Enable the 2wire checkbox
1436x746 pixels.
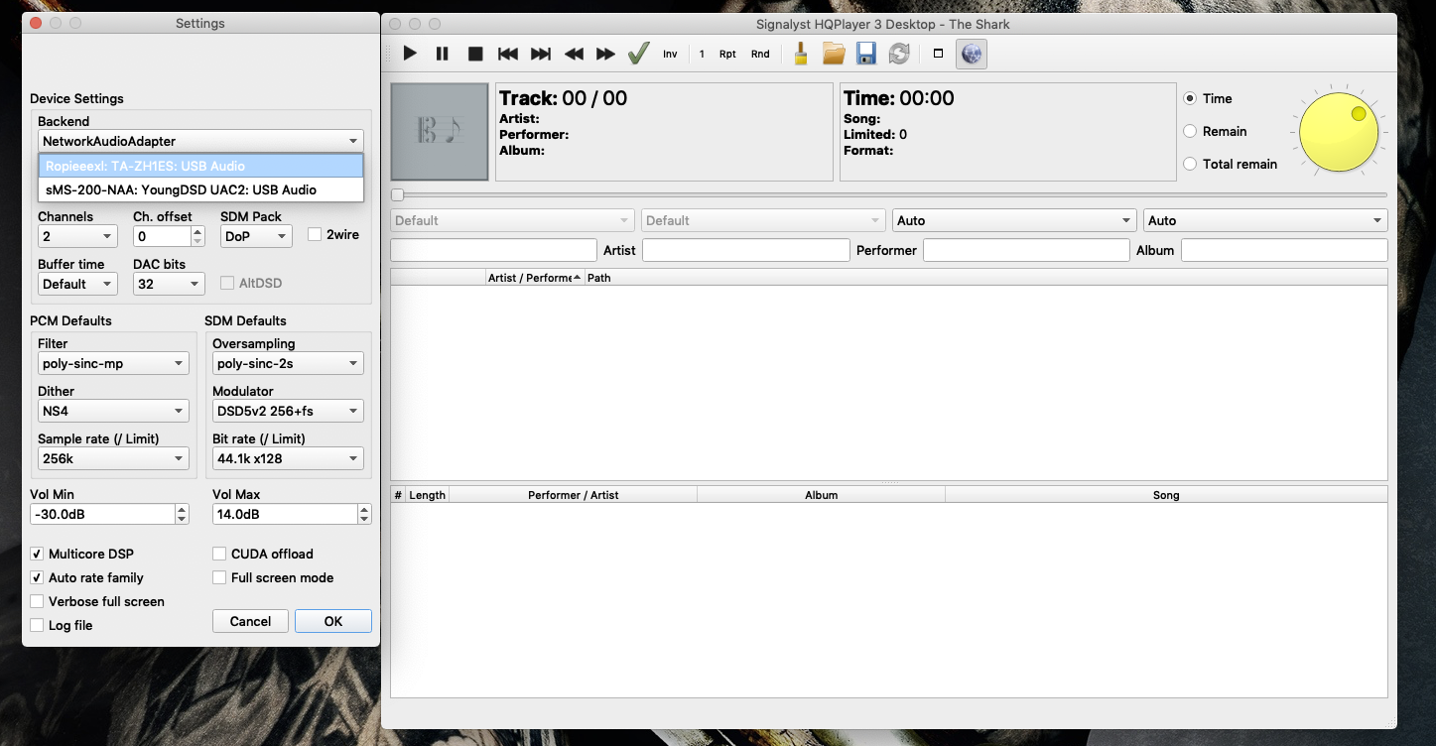[315, 235]
